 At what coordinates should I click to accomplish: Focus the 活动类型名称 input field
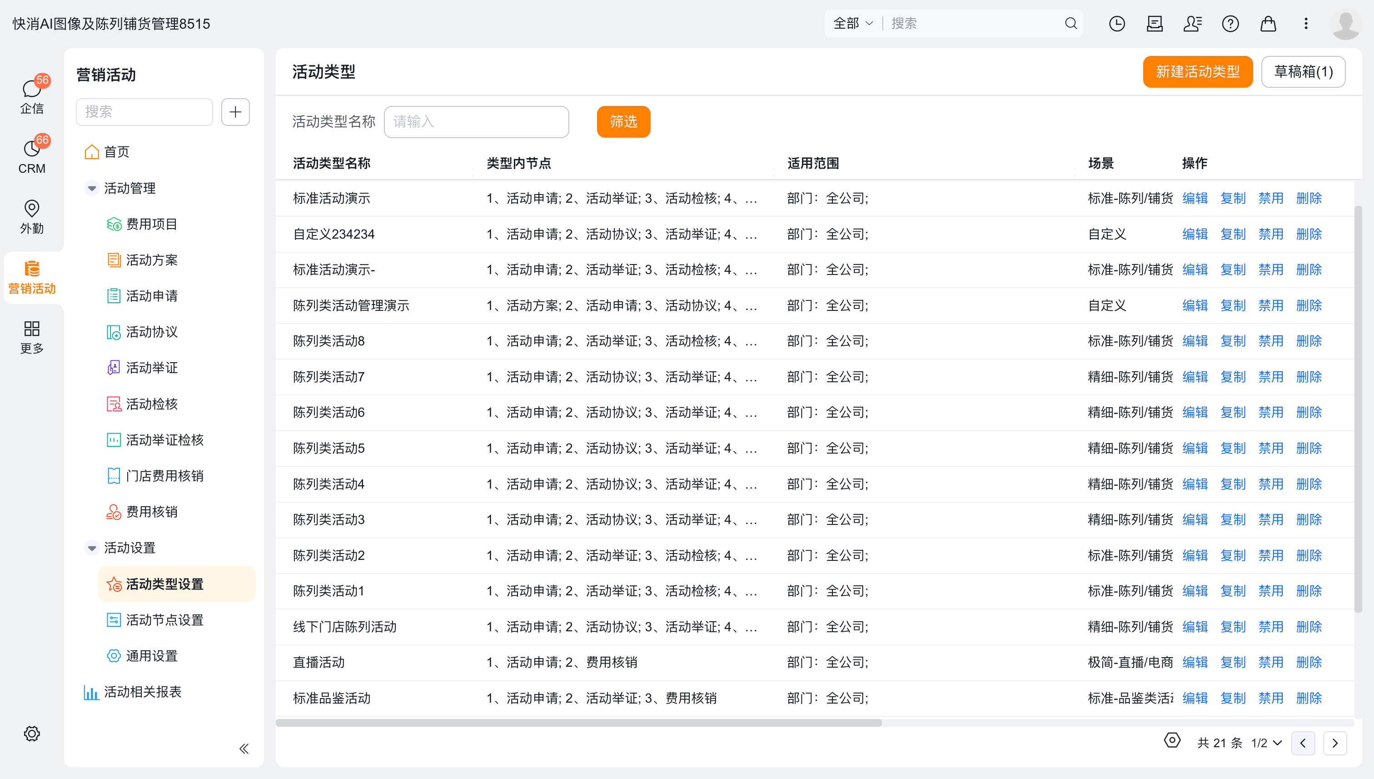476,122
